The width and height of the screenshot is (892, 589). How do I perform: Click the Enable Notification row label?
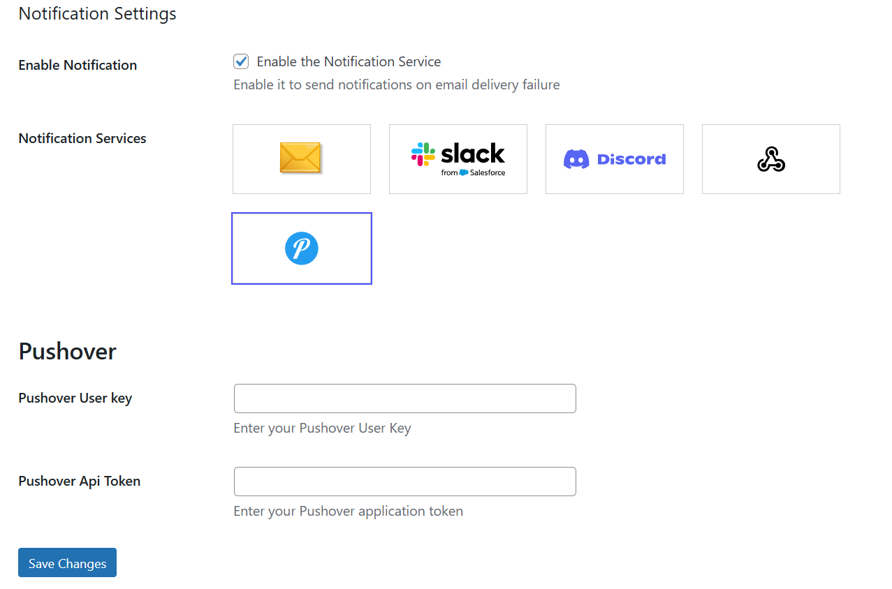tap(77, 65)
